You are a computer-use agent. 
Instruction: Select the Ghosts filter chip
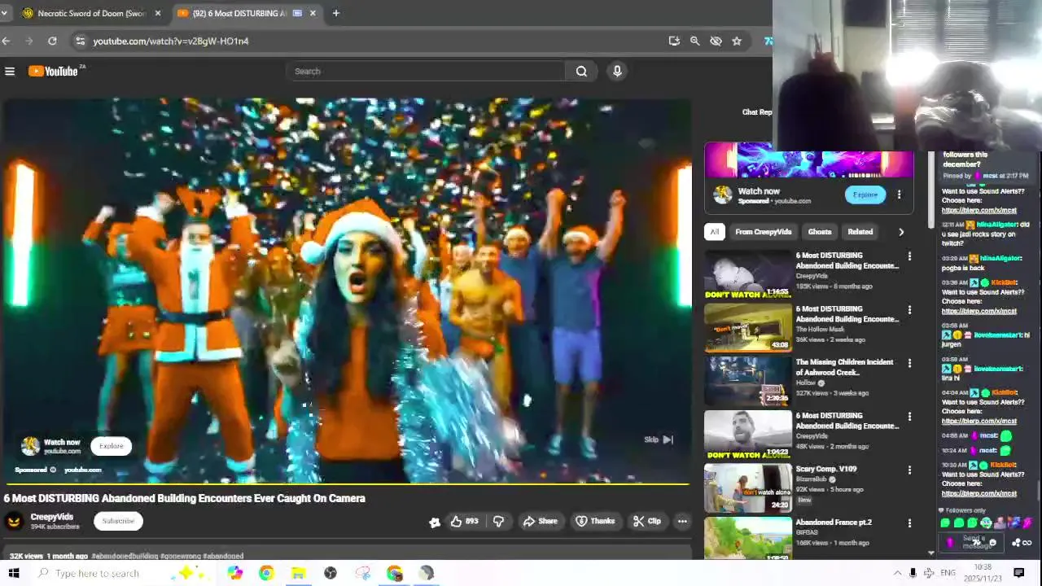[x=820, y=232]
